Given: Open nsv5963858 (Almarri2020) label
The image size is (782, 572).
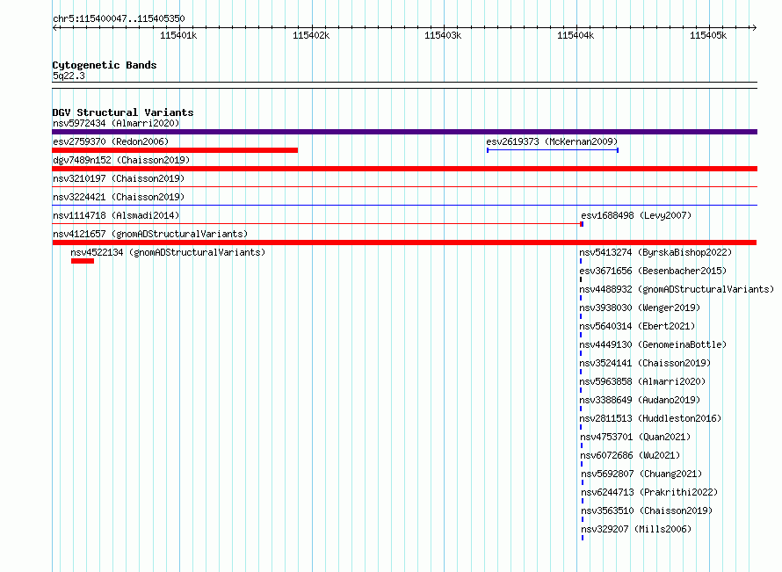Looking at the screenshot, I should [642, 381].
